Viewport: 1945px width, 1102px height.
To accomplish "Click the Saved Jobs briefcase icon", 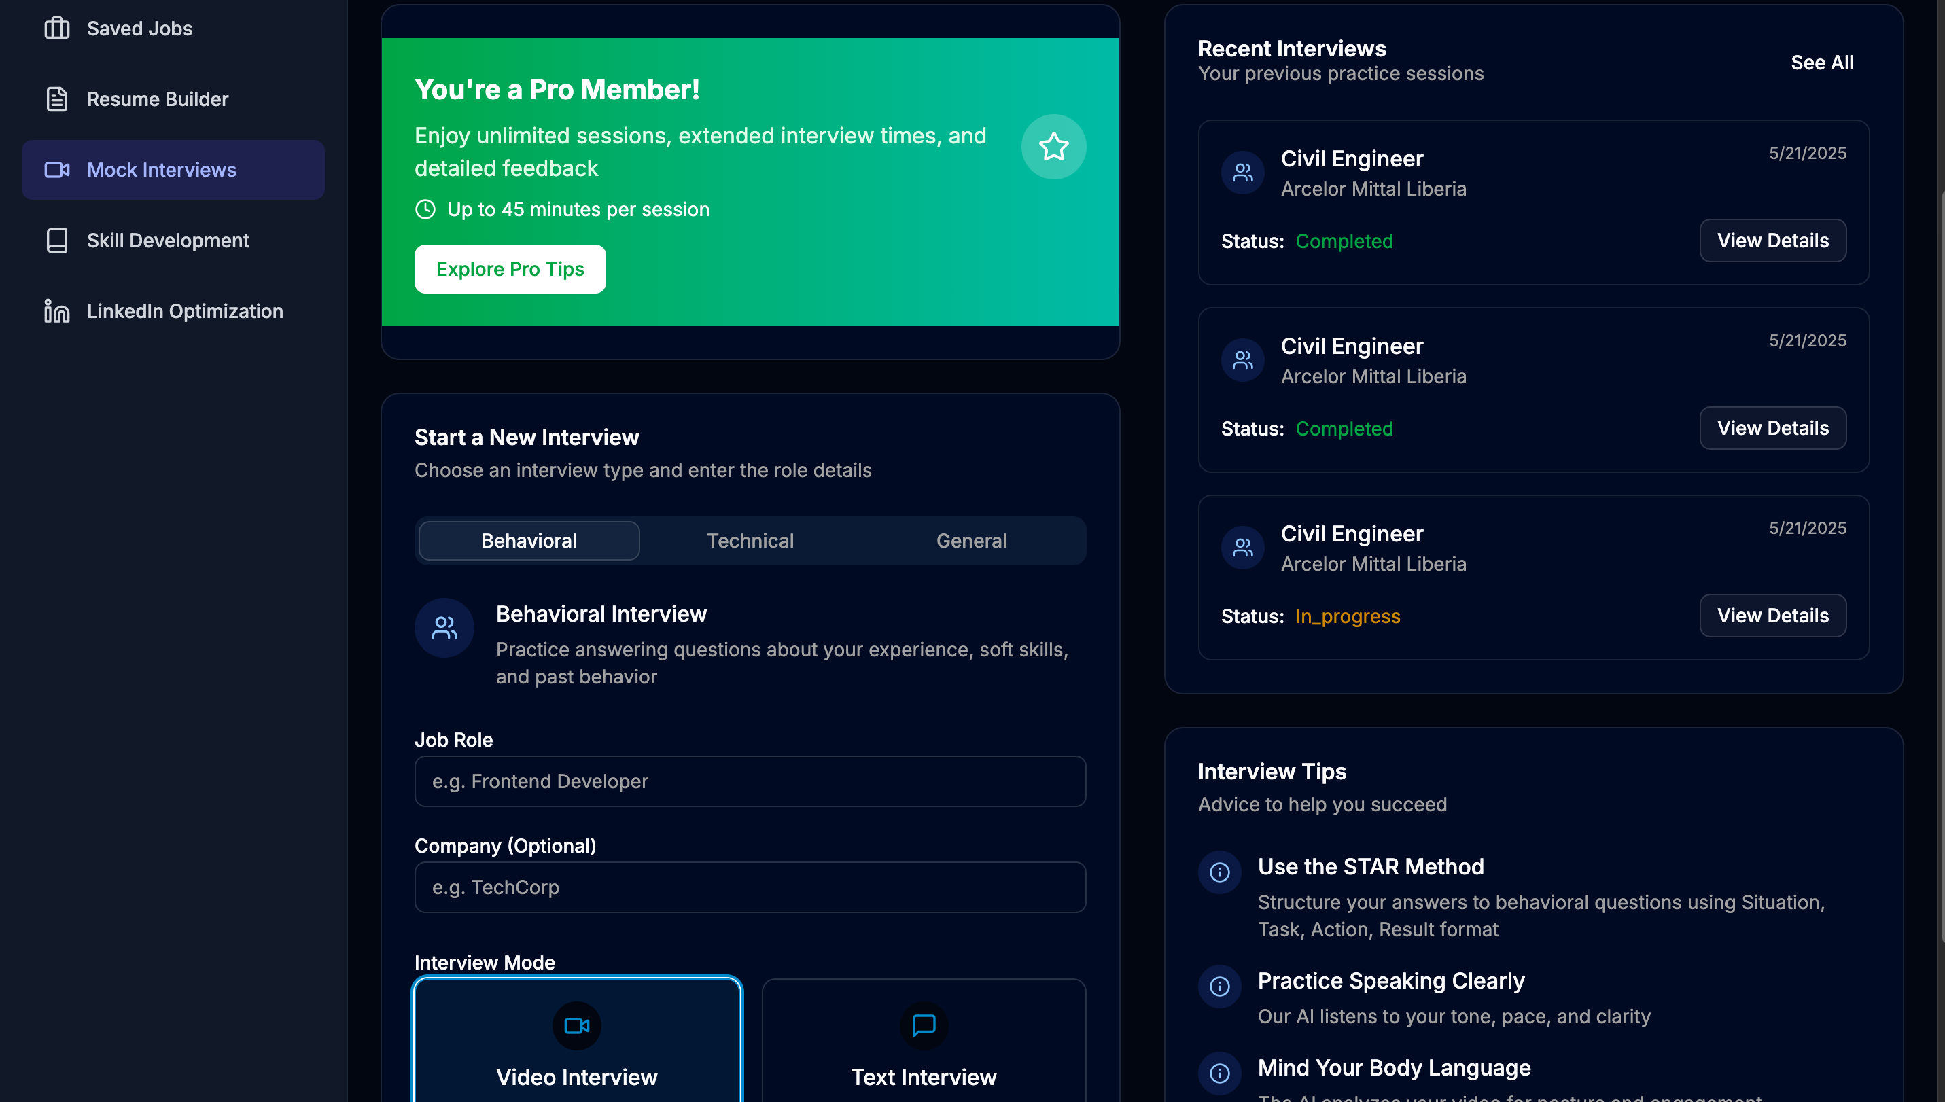I will (57, 28).
